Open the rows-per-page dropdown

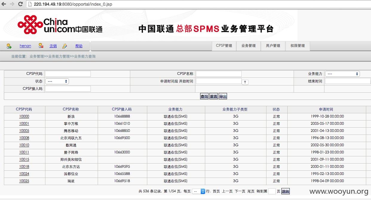[x=198, y=191]
